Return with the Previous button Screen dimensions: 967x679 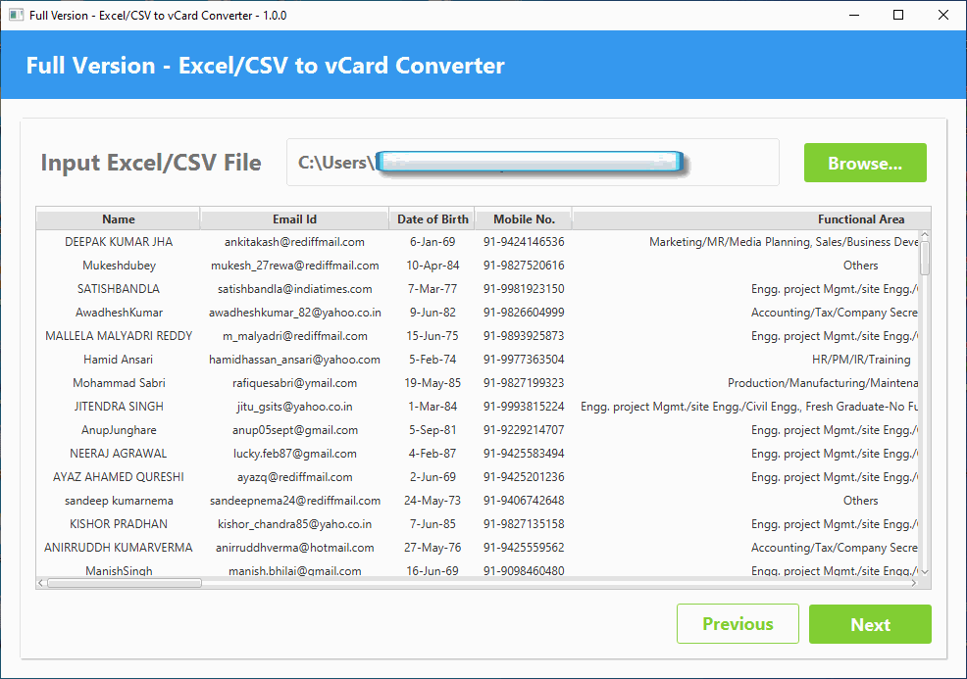(x=738, y=624)
